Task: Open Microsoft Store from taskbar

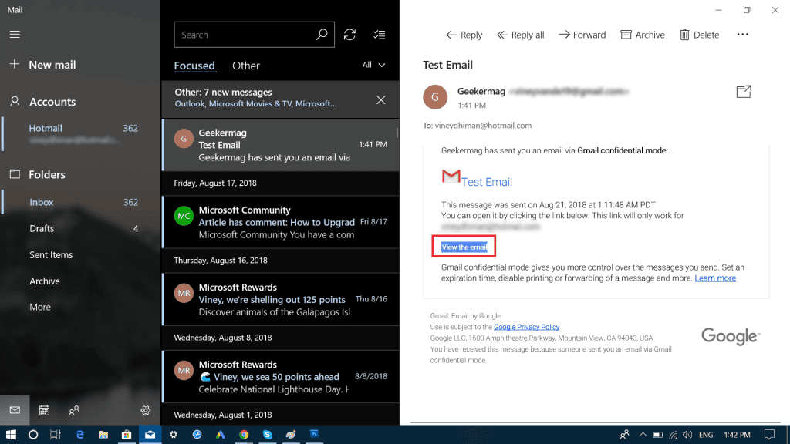Action: click(x=127, y=435)
